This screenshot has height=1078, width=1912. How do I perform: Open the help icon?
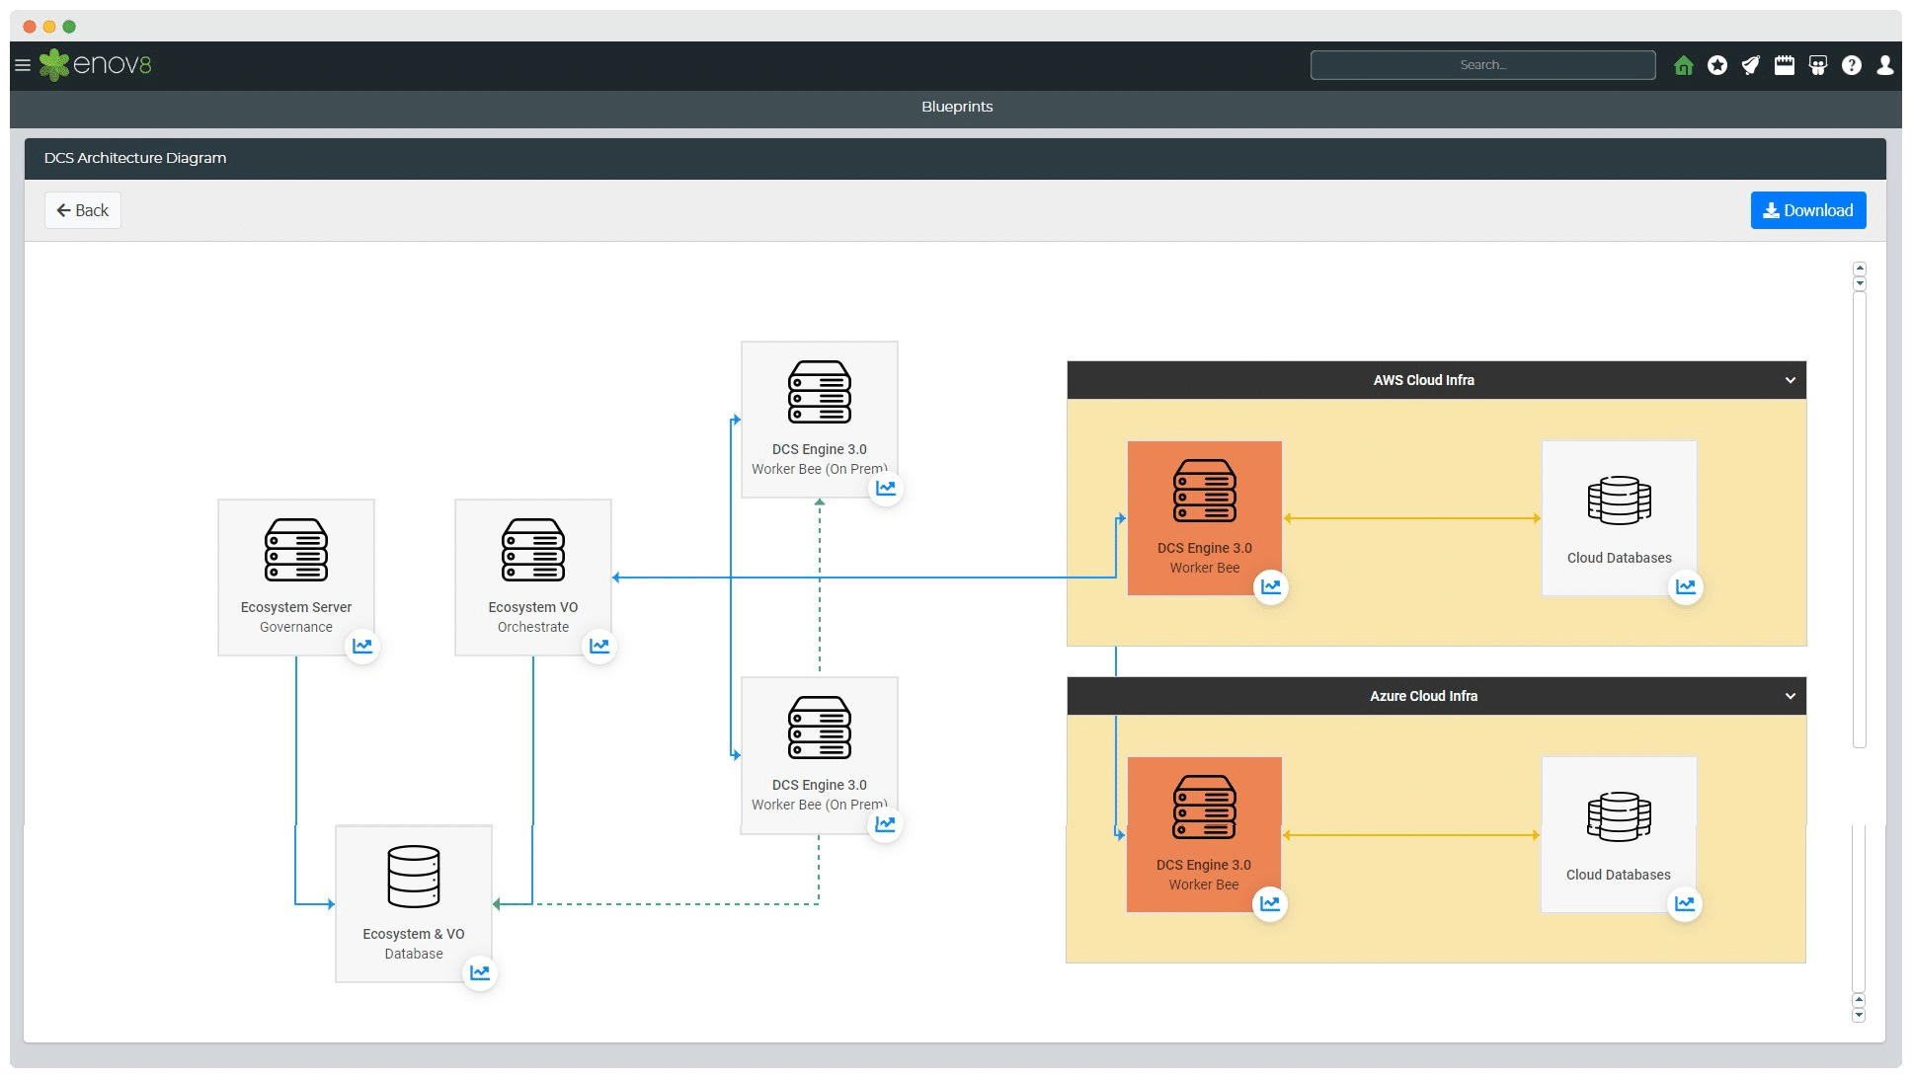pyautogui.click(x=1850, y=64)
